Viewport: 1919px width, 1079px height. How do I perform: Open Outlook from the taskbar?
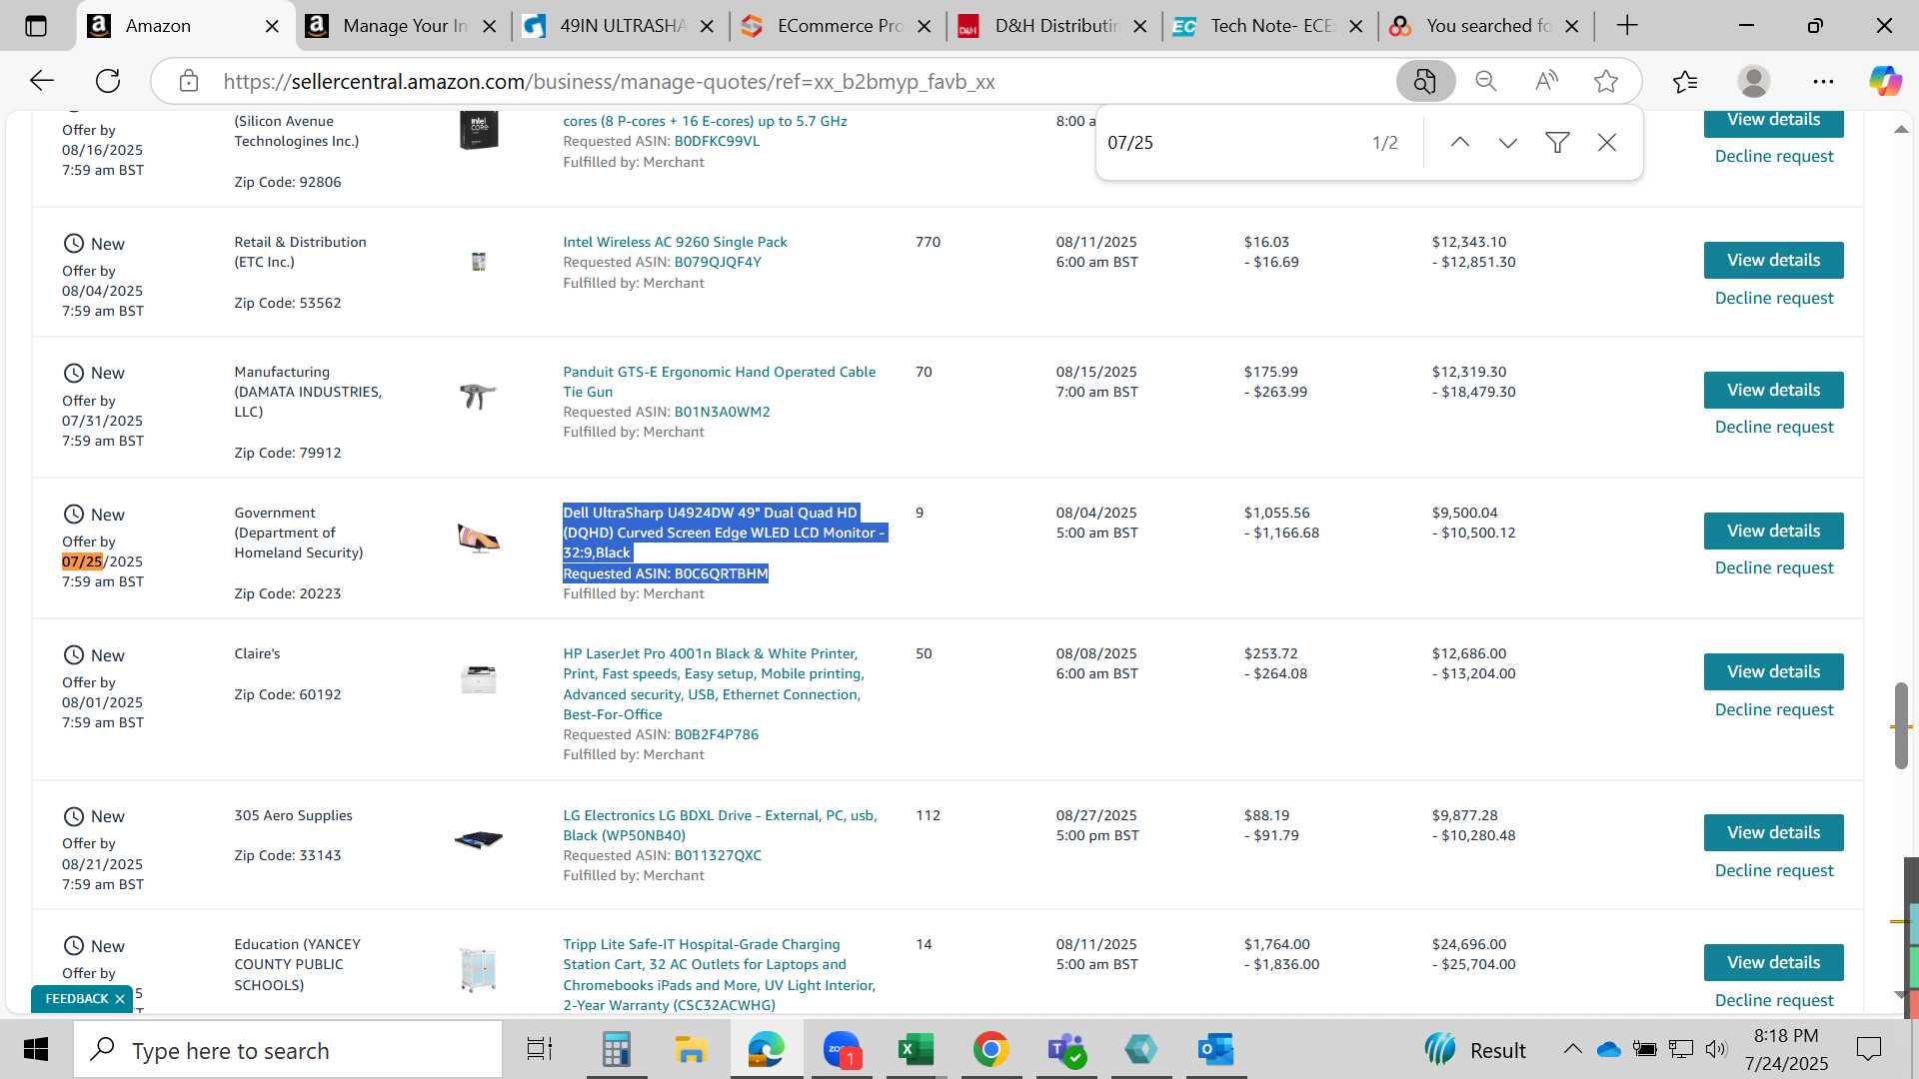(x=1215, y=1050)
